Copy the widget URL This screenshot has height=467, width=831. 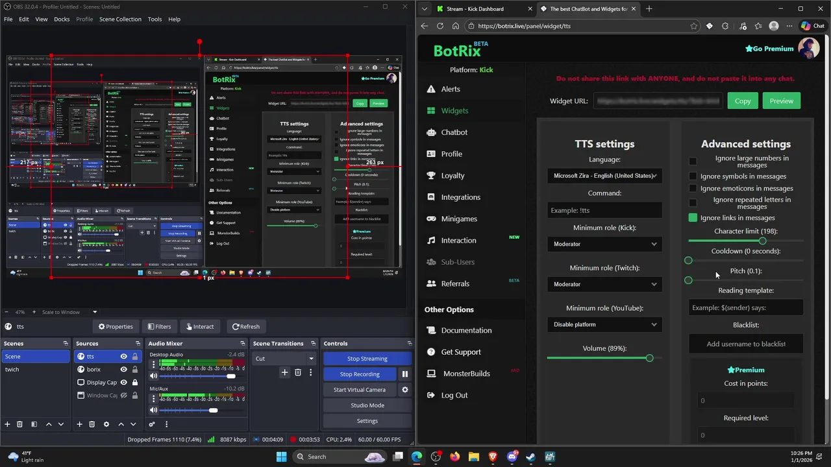click(x=743, y=101)
